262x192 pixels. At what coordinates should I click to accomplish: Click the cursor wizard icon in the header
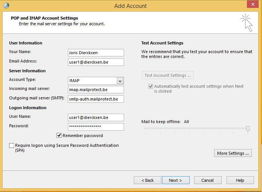[247, 23]
